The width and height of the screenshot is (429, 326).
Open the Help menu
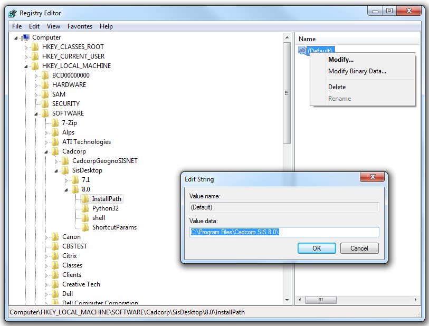point(106,26)
